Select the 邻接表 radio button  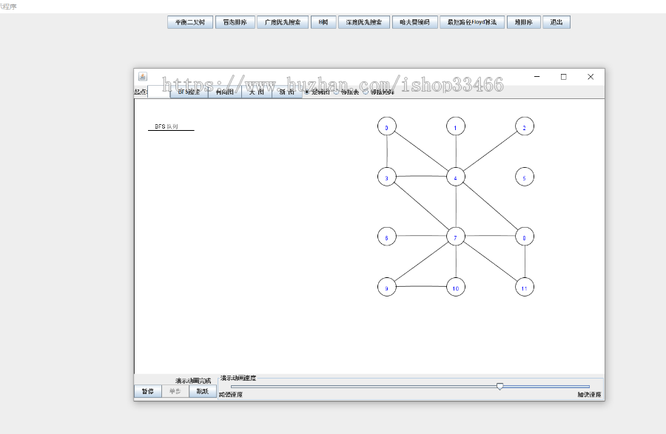point(337,92)
